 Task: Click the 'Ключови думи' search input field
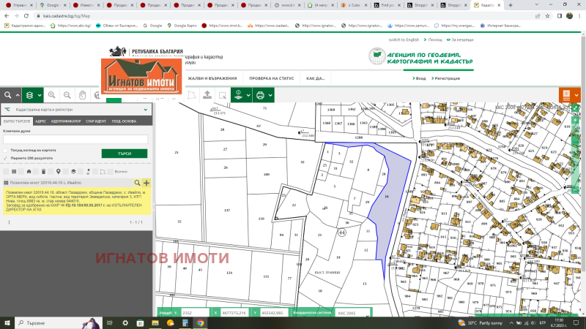coord(75,138)
